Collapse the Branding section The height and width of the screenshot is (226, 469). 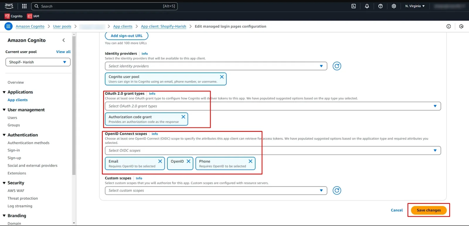tap(4, 216)
